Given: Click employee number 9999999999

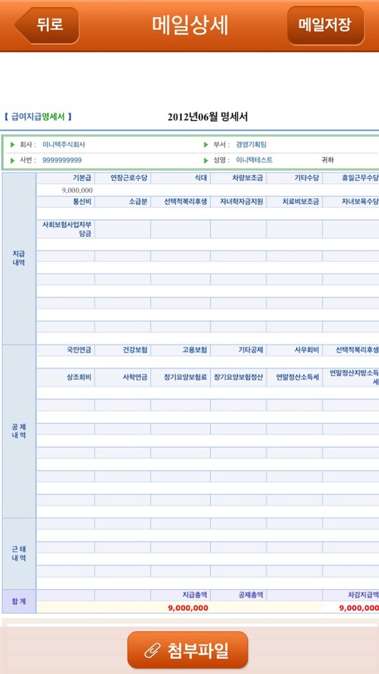Looking at the screenshot, I should click(62, 161).
